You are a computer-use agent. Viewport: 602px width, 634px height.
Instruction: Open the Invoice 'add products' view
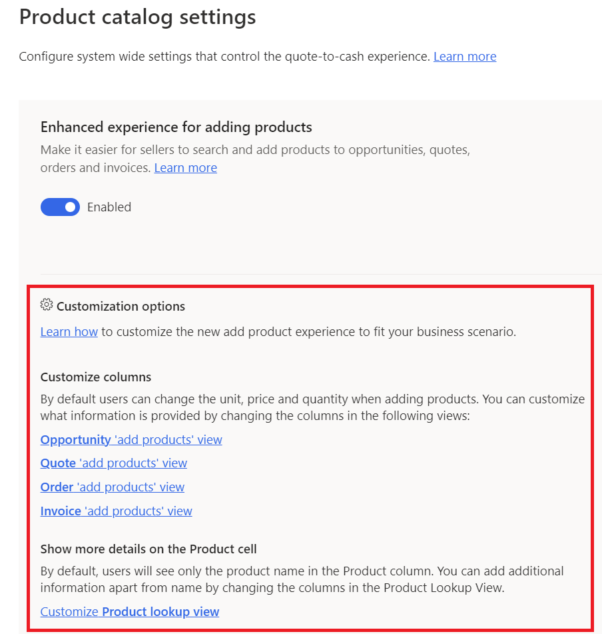[116, 511]
